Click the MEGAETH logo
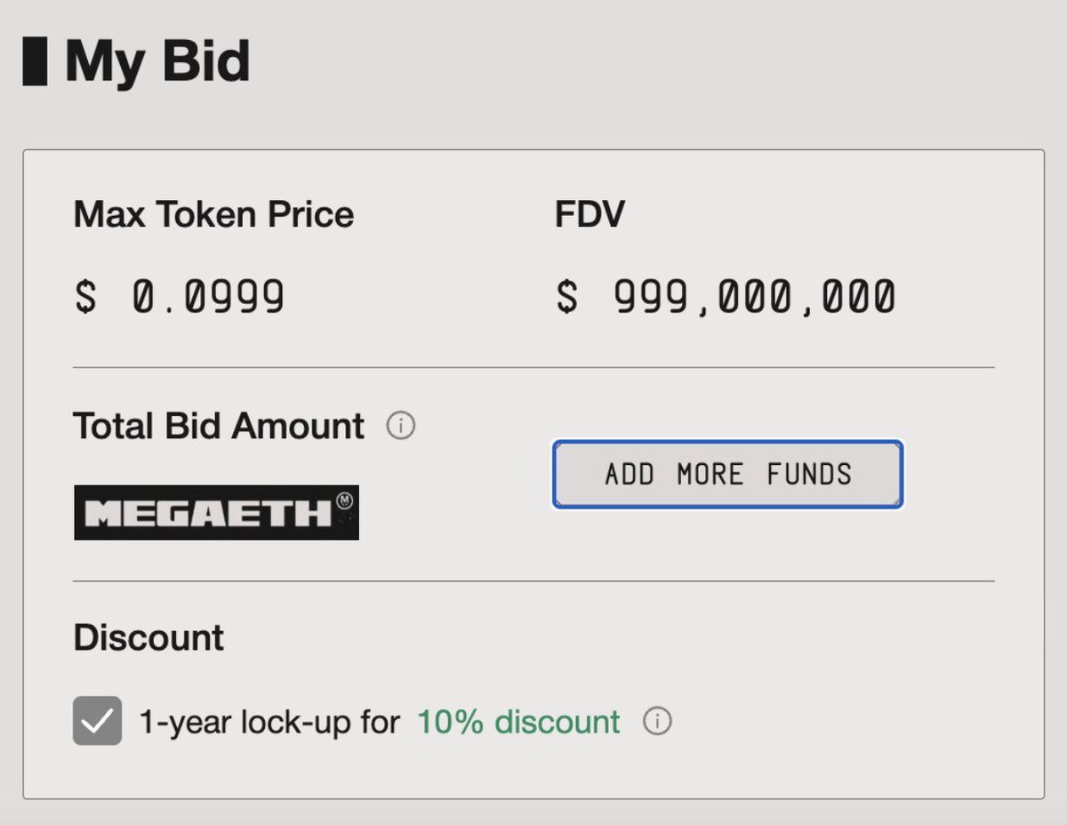Screen dimensions: 1067x825 point(215,512)
